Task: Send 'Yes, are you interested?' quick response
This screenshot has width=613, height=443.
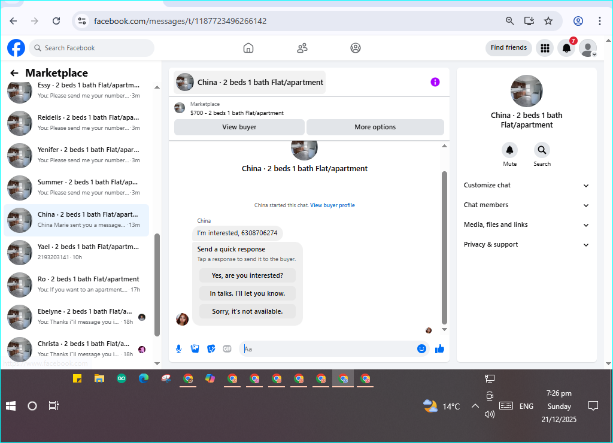Action: (x=247, y=275)
